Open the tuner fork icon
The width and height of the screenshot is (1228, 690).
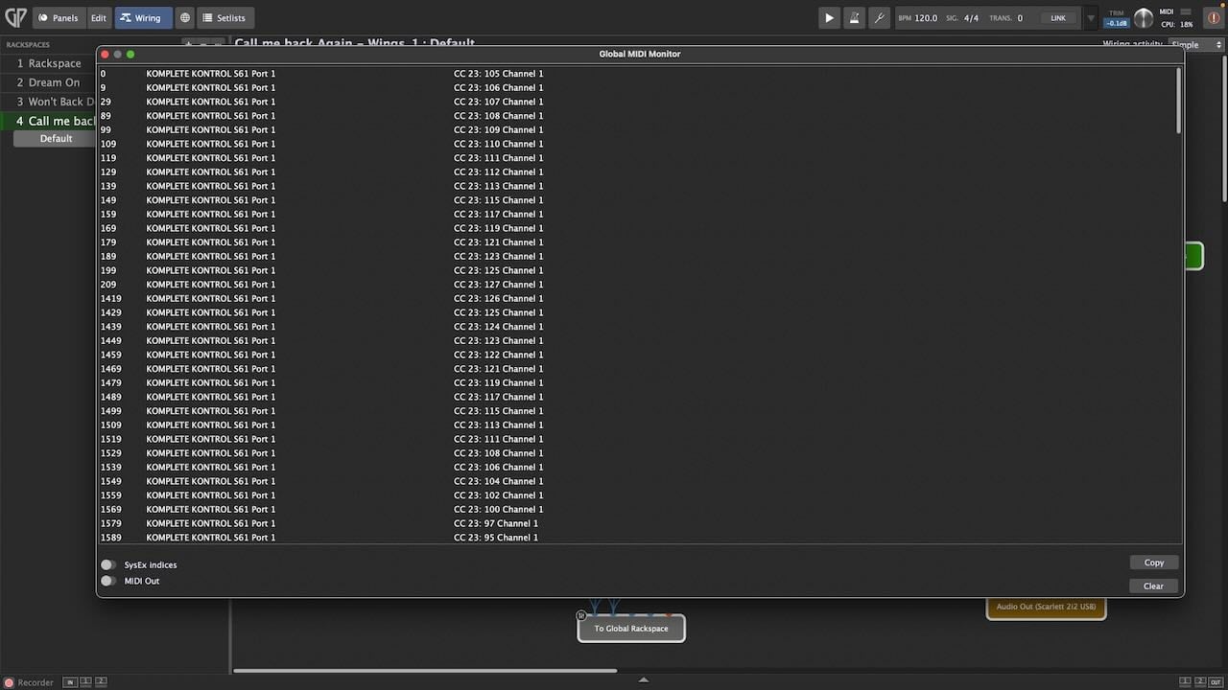click(879, 17)
